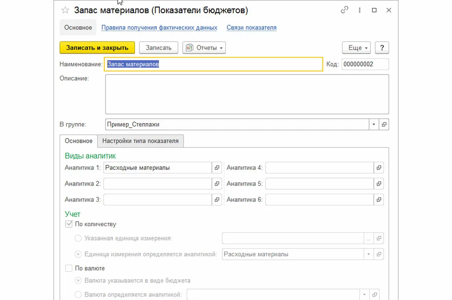Add this form to favorites with star icon

pyautogui.click(x=65, y=11)
